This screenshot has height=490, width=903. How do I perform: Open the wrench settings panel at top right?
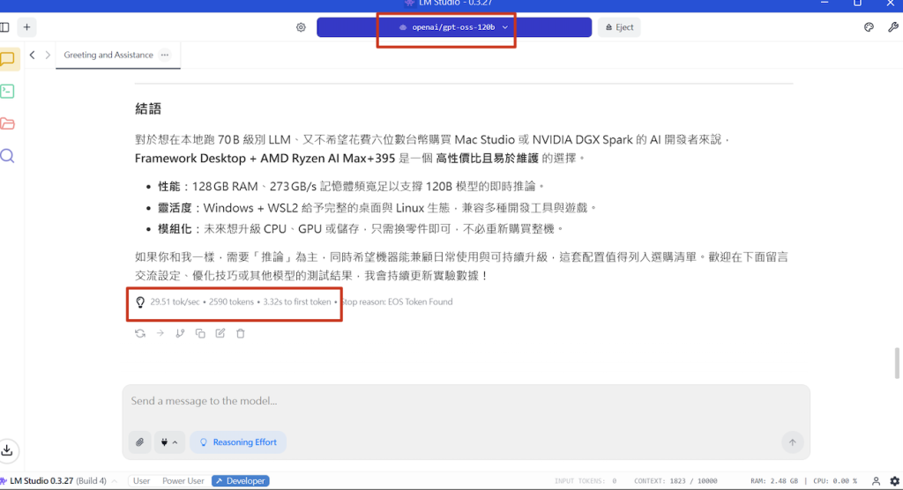[x=892, y=27]
